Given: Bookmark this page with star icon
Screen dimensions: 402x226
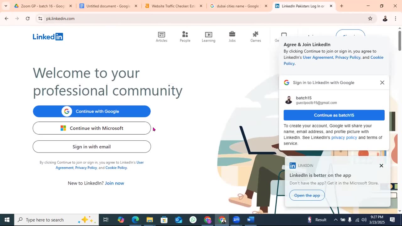Looking at the screenshot, I should [370, 19].
